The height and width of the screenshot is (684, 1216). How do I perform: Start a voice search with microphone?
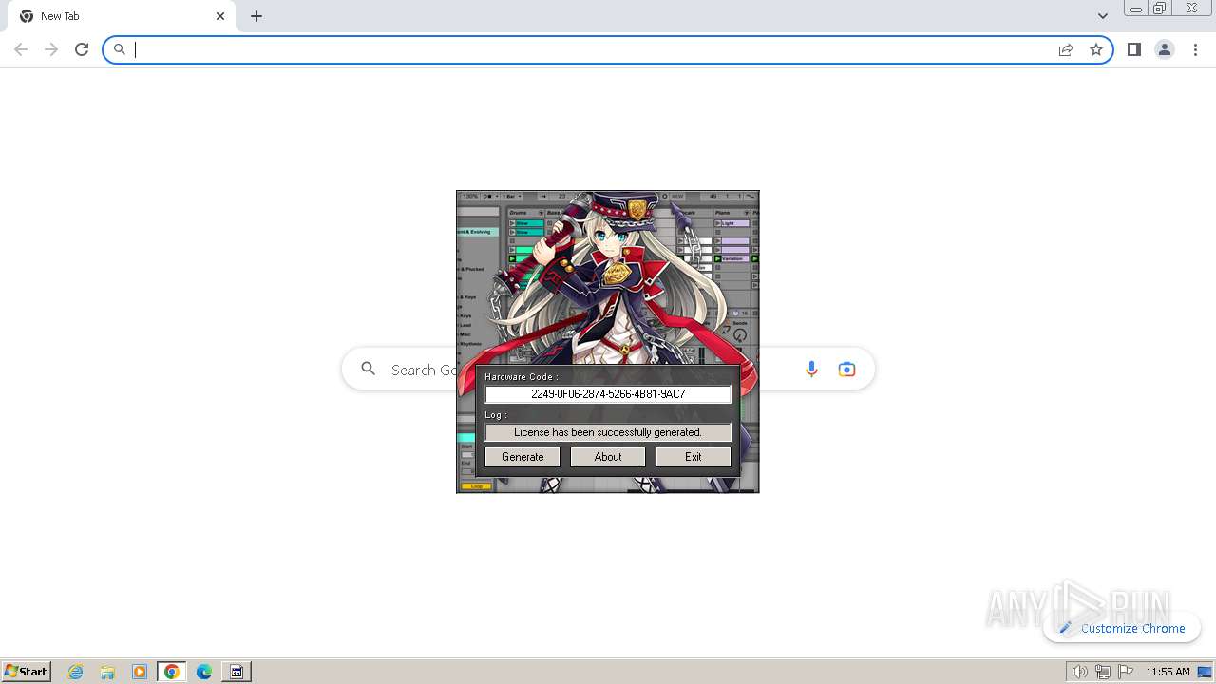[811, 370]
